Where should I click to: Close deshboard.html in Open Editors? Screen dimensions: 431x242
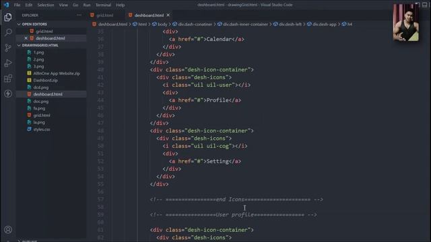[26, 38]
